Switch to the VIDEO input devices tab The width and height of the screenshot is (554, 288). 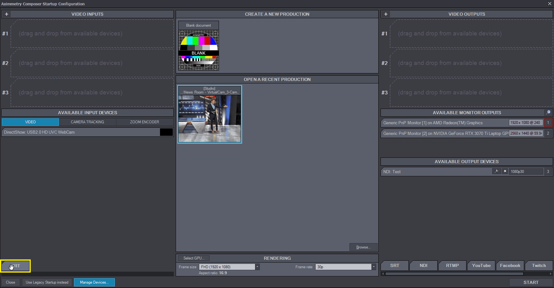click(x=30, y=122)
